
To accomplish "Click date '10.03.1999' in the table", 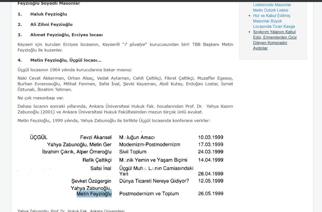I will point(211,137).
